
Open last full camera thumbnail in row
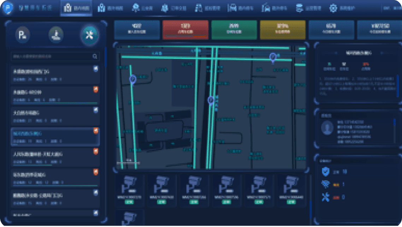(291, 190)
